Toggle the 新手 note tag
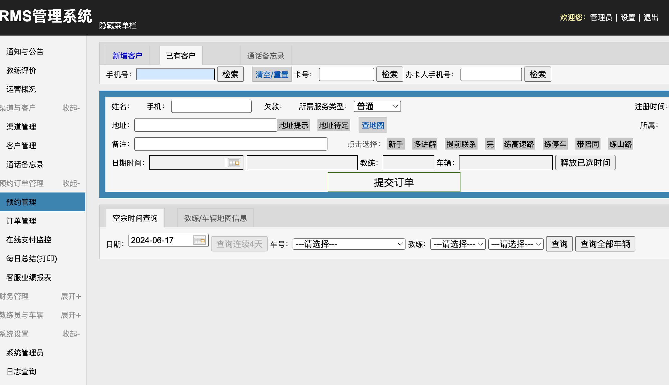This screenshot has width=669, height=385. 396,144
